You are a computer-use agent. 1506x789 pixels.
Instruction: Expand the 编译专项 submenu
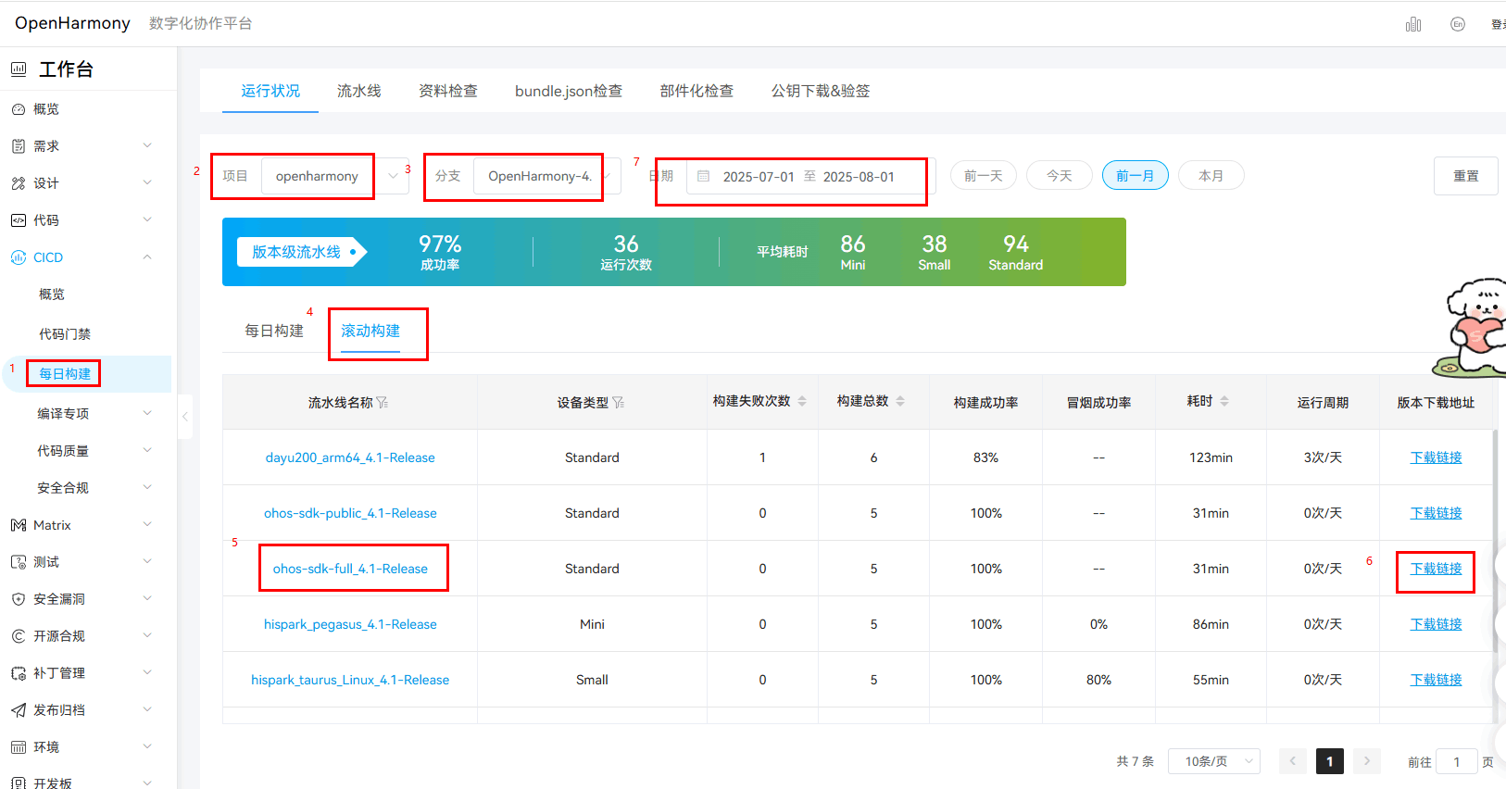147,413
